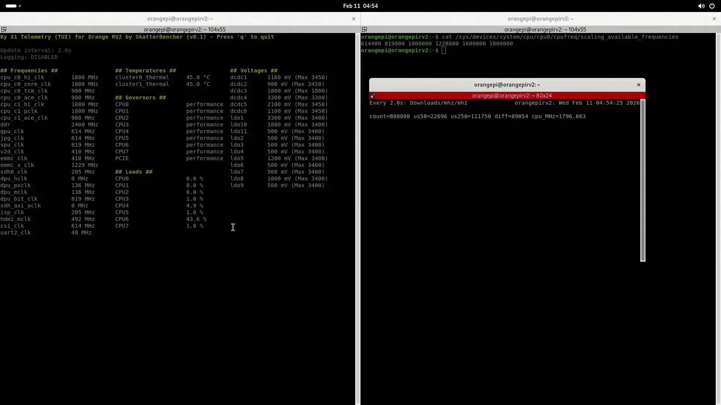721x405 pixels.
Task: Click the right terminal's vertical scrollbar
Action: (718, 217)
